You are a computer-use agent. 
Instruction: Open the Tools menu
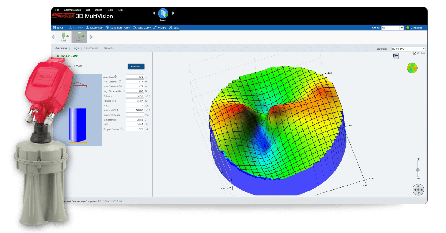(110, 10)
